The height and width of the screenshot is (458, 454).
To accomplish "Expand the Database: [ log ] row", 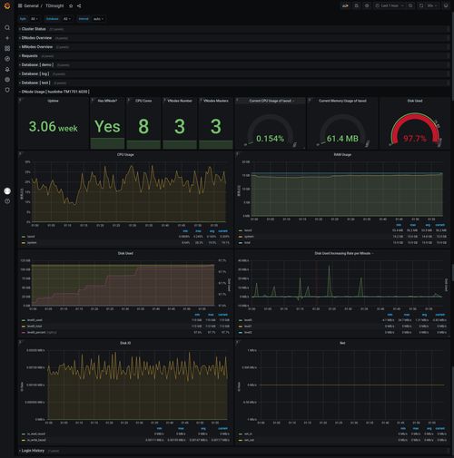I will tap(35, 73).
